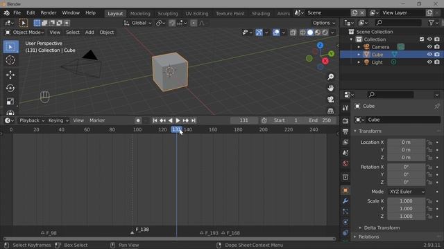Screen dimensions: 444x249
Task: Jump to the timeline end frame
Action: click(194, 120)
